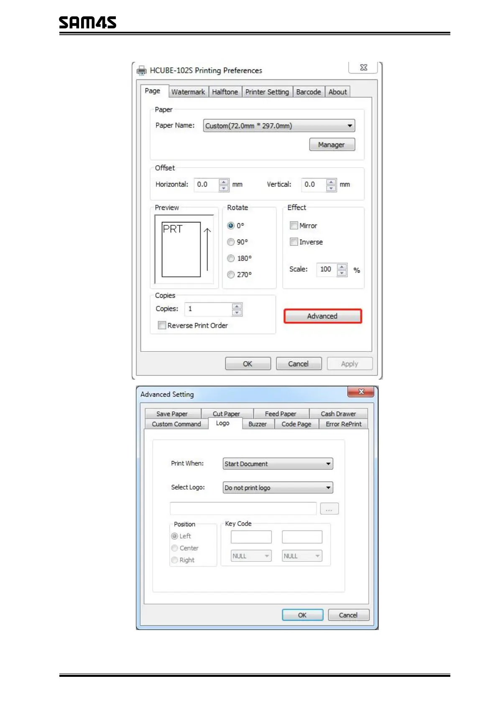Decrease Scale with the down arrow

point(342,273)
